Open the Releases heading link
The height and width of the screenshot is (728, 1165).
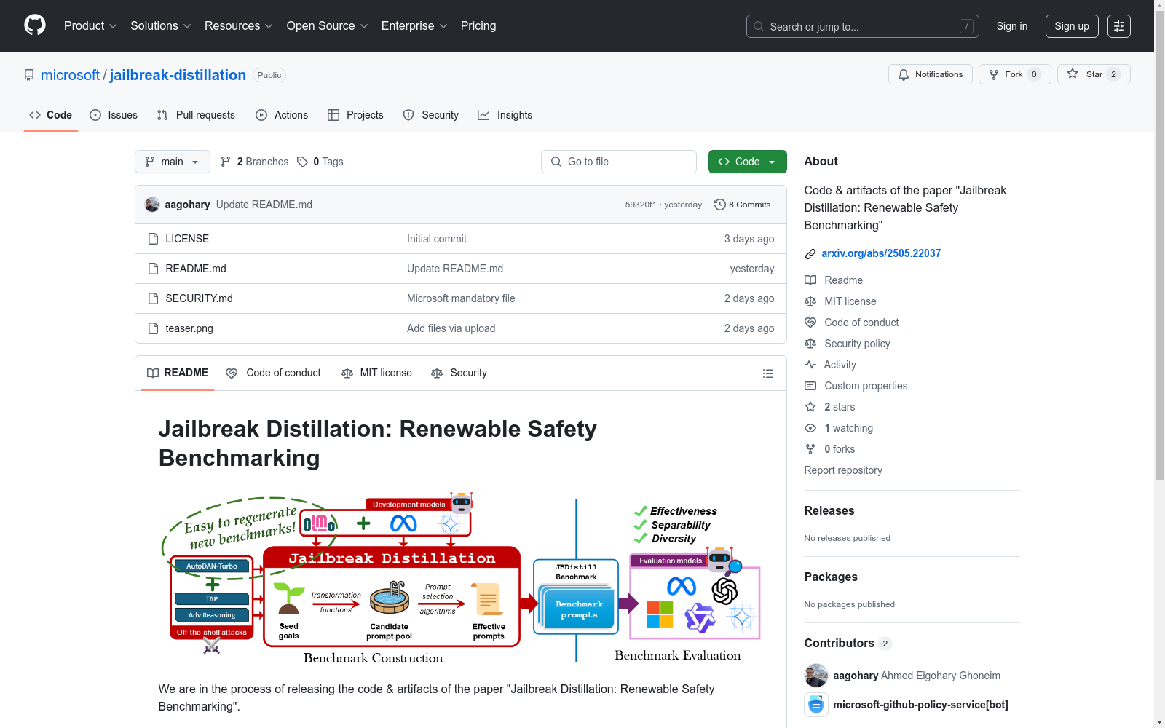tap(829, 511)
